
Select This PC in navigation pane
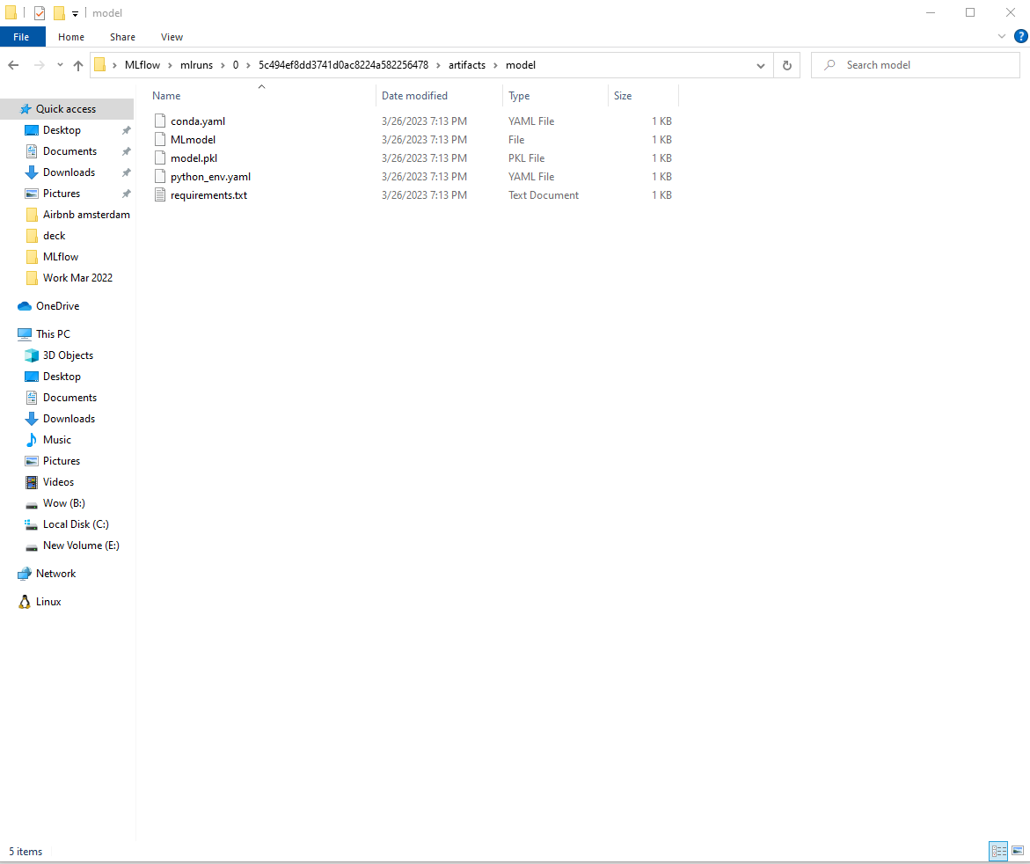click(53, 333)
